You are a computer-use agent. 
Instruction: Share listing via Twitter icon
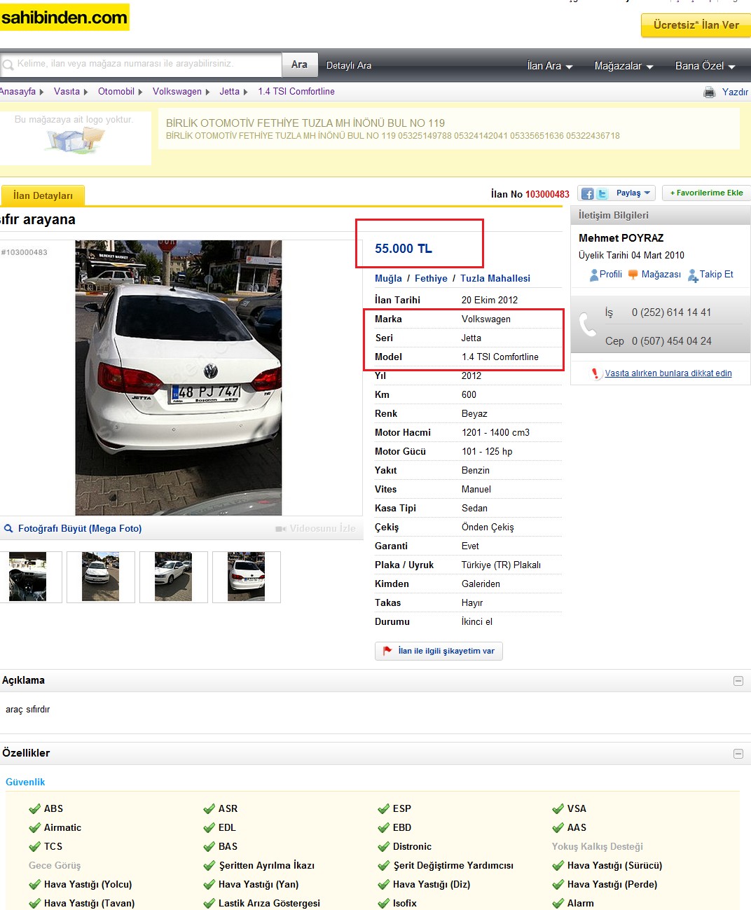tap(602, 193)
